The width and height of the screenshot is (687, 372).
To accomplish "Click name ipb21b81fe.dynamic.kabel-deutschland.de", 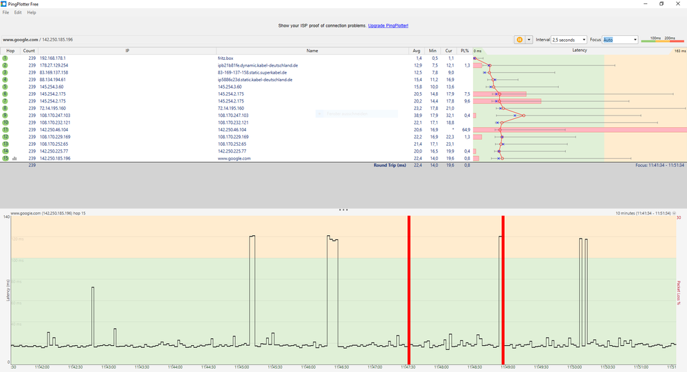I will (x=258, y=65).
